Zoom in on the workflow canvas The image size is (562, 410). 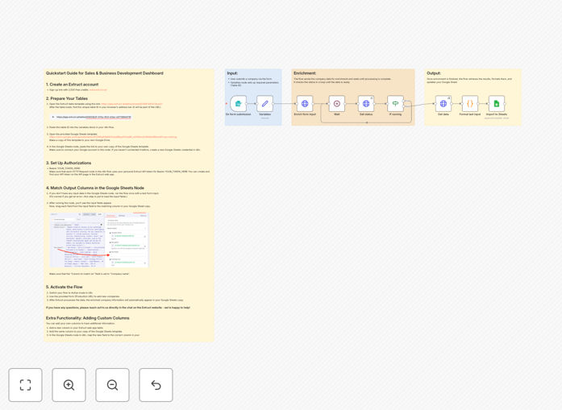pyautogui.click(x=69, y=385)
